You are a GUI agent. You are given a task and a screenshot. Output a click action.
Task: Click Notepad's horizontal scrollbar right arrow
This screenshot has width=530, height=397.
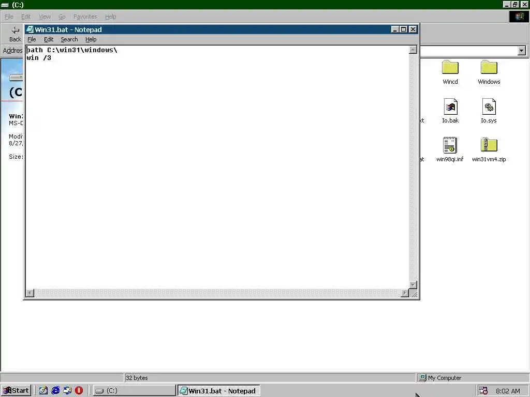(x=405, y=293)
